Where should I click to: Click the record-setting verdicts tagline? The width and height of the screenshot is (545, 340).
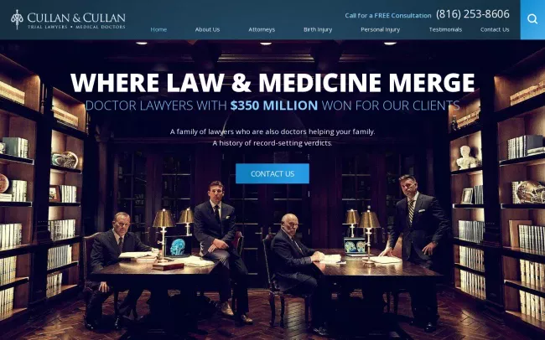tap(272, 143)
